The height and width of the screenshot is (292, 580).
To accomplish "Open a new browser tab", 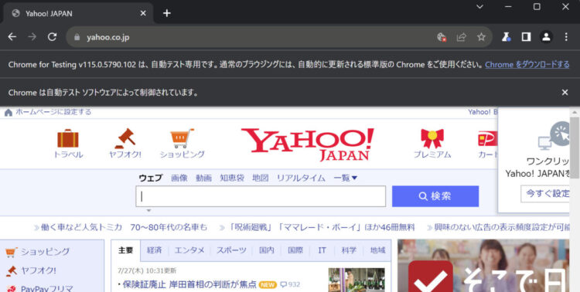I will (167, 13).
